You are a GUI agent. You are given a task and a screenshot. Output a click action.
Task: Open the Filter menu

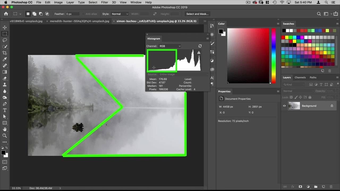(x=105, y=2)
